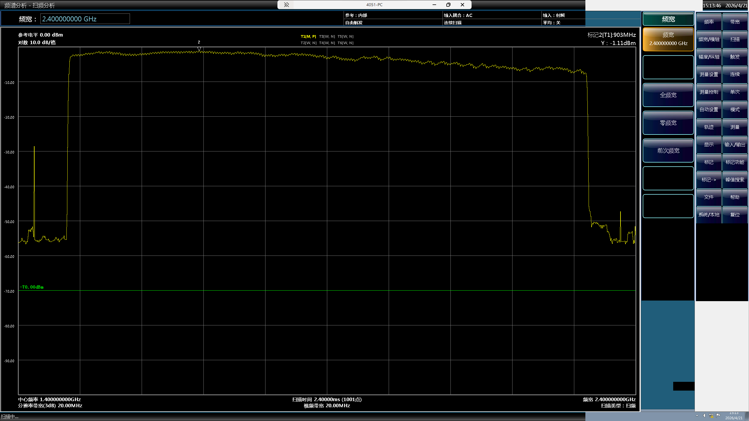Viewport: 749px width, 421px height.
Task: Select trace label T6[W, N]
Action: click(345, 43)
